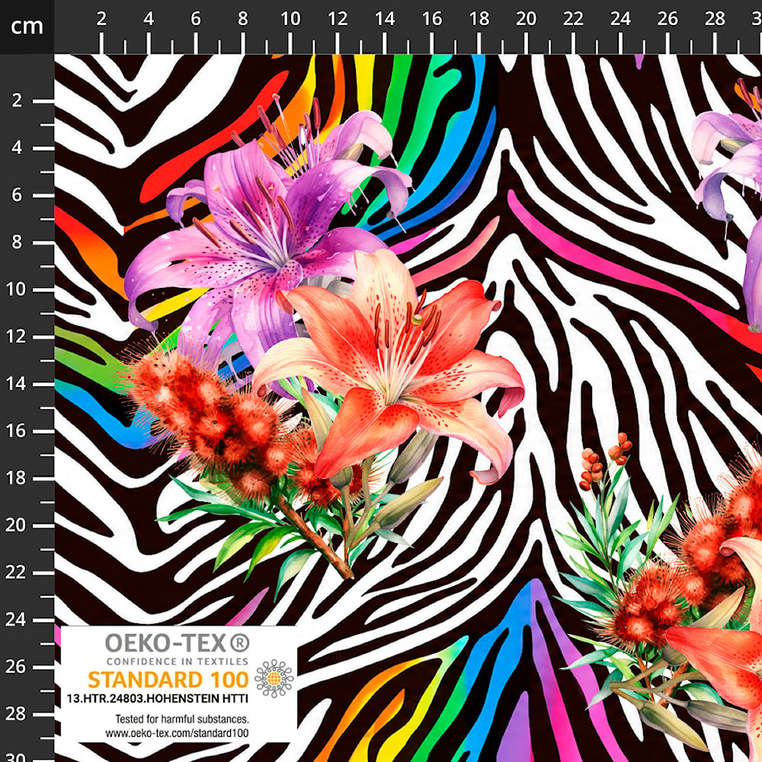Click the 24 mark on left ruler

(x=15, y=620)
